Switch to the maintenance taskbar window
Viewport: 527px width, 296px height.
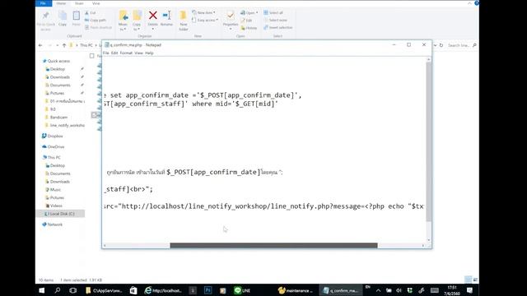coord(296,290)
